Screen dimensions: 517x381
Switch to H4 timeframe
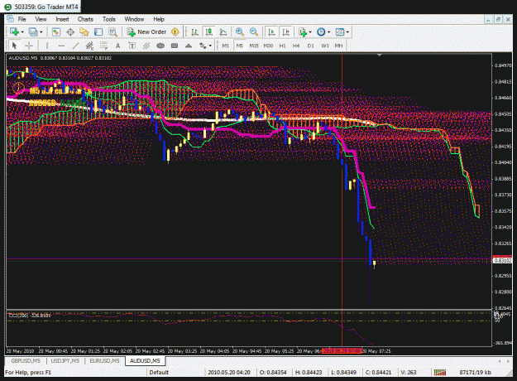(296, 46)
